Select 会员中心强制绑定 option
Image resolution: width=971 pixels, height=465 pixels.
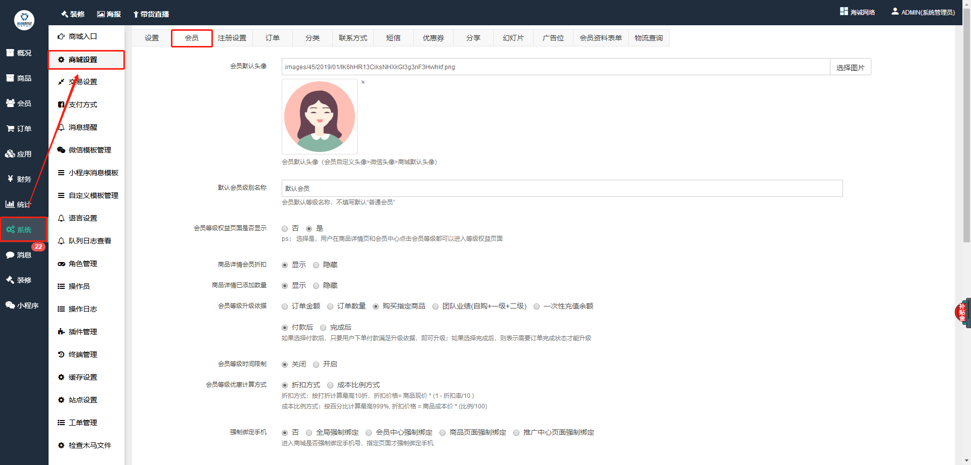pos(369,433)
